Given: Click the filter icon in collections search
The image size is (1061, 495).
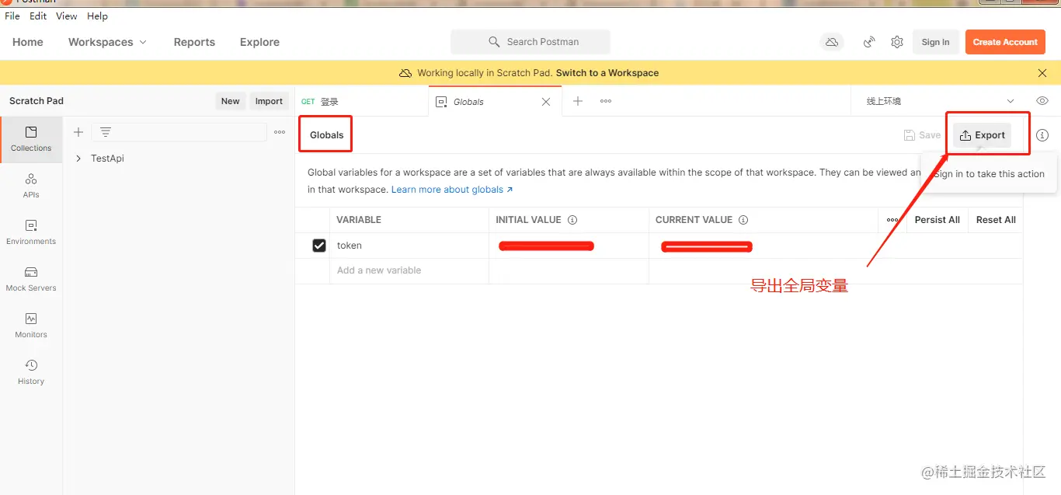Looking at the screenshot, I should 106,132.
